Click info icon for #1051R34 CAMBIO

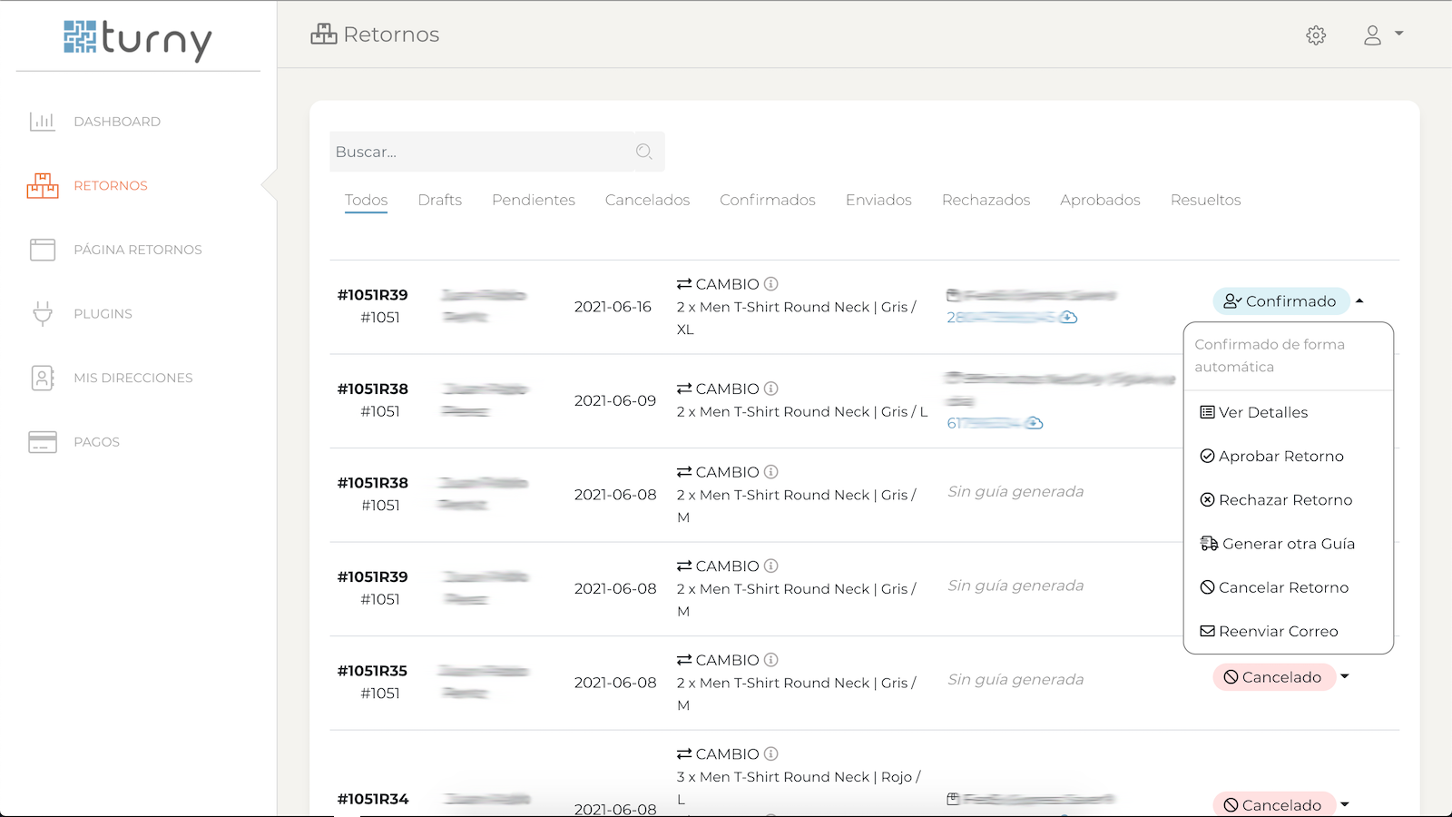pyautogui.click(x=770, y=753)
